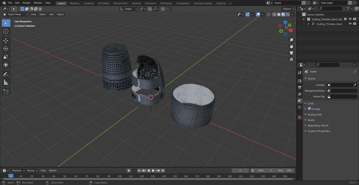Click the pan view hand icon

[291, 46]
